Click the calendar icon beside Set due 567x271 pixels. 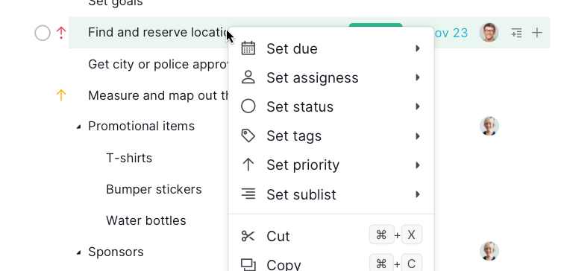coord(248,48)
